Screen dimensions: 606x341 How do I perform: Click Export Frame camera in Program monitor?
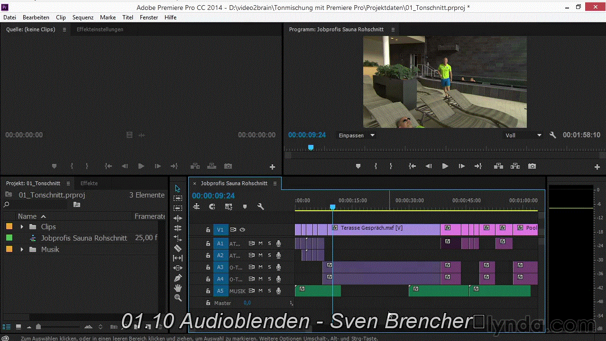click(532, 166)
